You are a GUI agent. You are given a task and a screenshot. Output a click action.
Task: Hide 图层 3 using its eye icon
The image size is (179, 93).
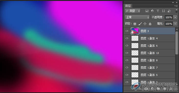(127, 31)
